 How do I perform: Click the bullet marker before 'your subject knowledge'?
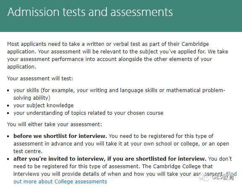8,106
